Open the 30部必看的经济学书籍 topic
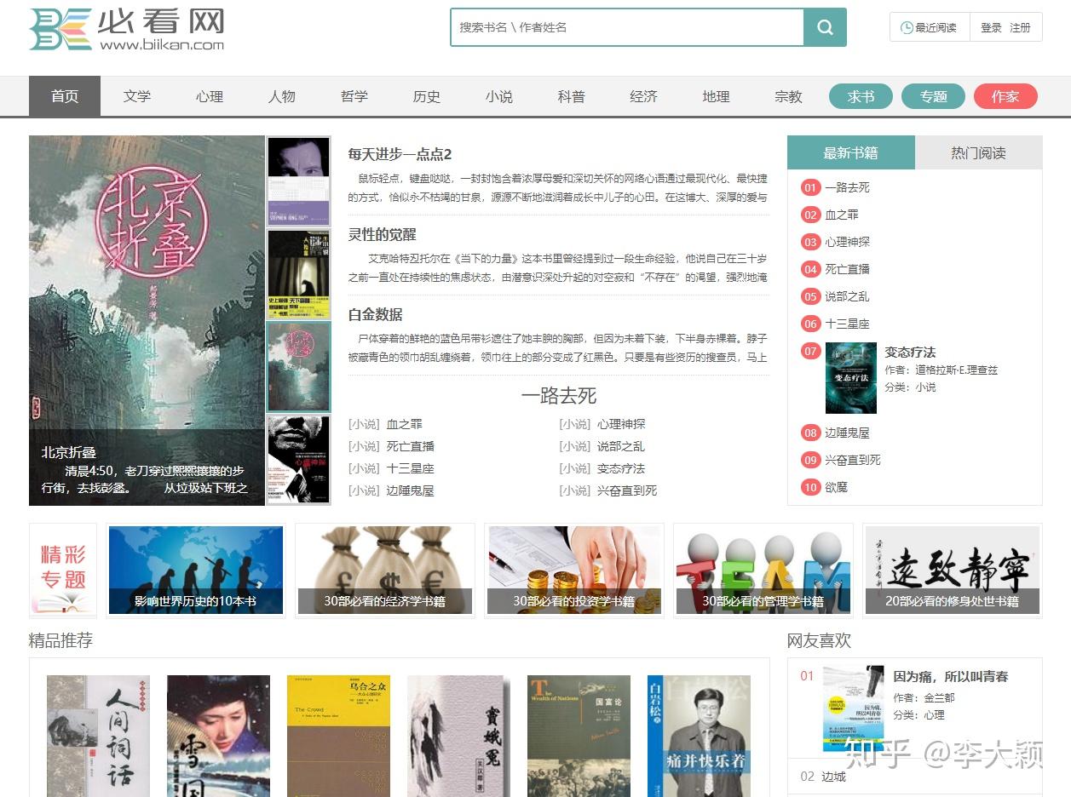Image resolution: width=1071 pixels, height=797 pixels. [x=385, y=570]
